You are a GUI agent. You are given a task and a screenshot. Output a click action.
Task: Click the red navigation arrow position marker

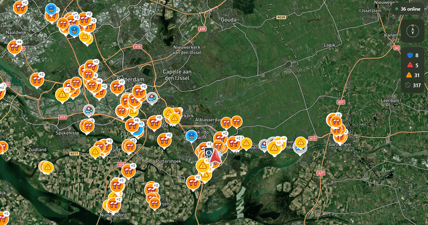pos(216,156)
